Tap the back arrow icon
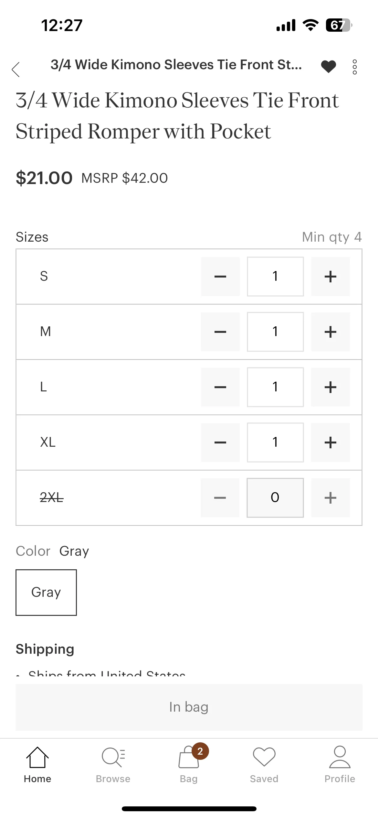Viewport: 378px width, 819px height. (x=16, y=69)
